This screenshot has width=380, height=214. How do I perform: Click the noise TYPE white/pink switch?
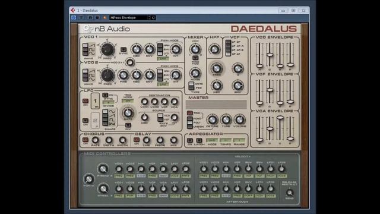(191, 86)
